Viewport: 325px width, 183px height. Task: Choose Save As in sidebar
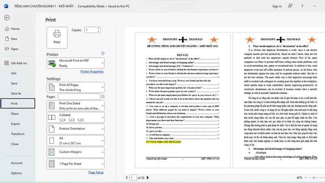click(16, 94)
